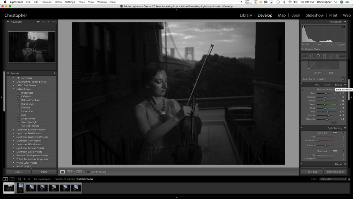
Task: Open the Settings menu
Action: (70, 2)
